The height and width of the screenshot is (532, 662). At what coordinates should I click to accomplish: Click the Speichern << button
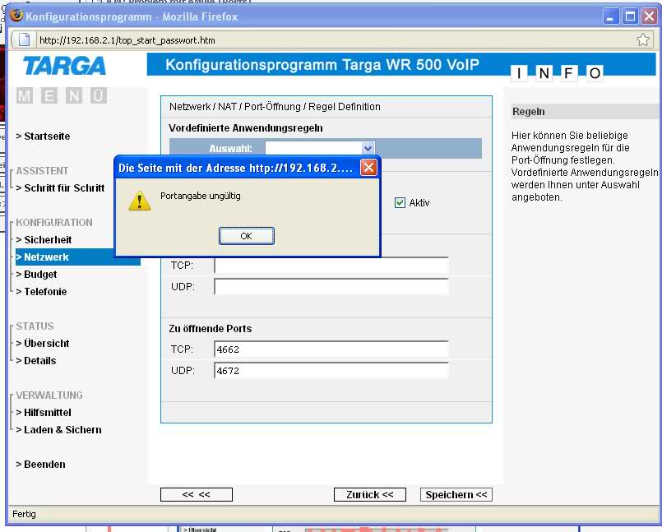[456, 494]
